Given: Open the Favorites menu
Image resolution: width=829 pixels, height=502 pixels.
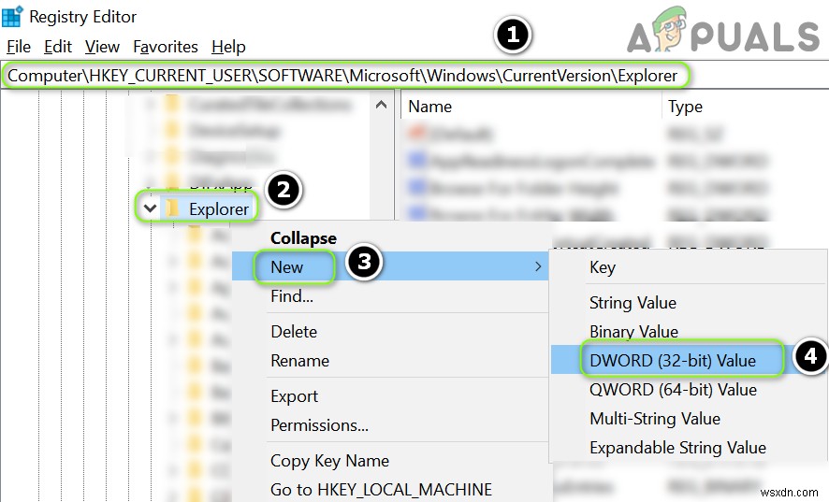Looking at the screenshot, I should [166, 47].
